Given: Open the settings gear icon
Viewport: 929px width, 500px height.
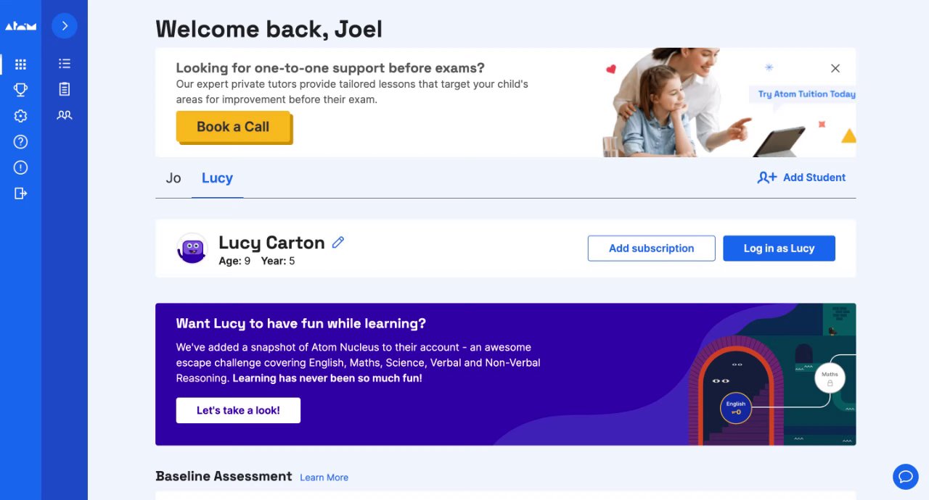Looking at the screenshot, I should [x=20, y=116].
